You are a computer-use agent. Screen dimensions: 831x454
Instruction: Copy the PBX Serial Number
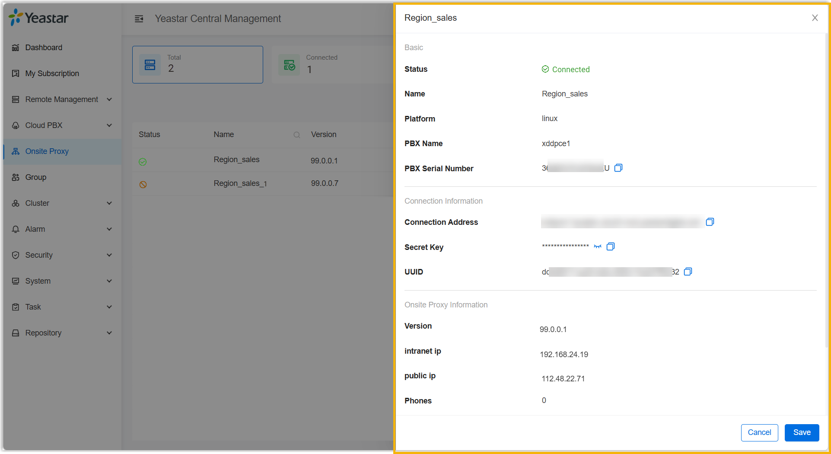(618, 168)
